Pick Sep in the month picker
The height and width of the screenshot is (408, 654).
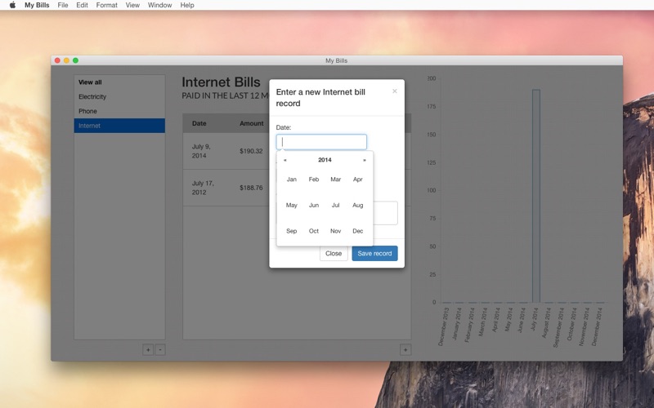tap(292, 231)
